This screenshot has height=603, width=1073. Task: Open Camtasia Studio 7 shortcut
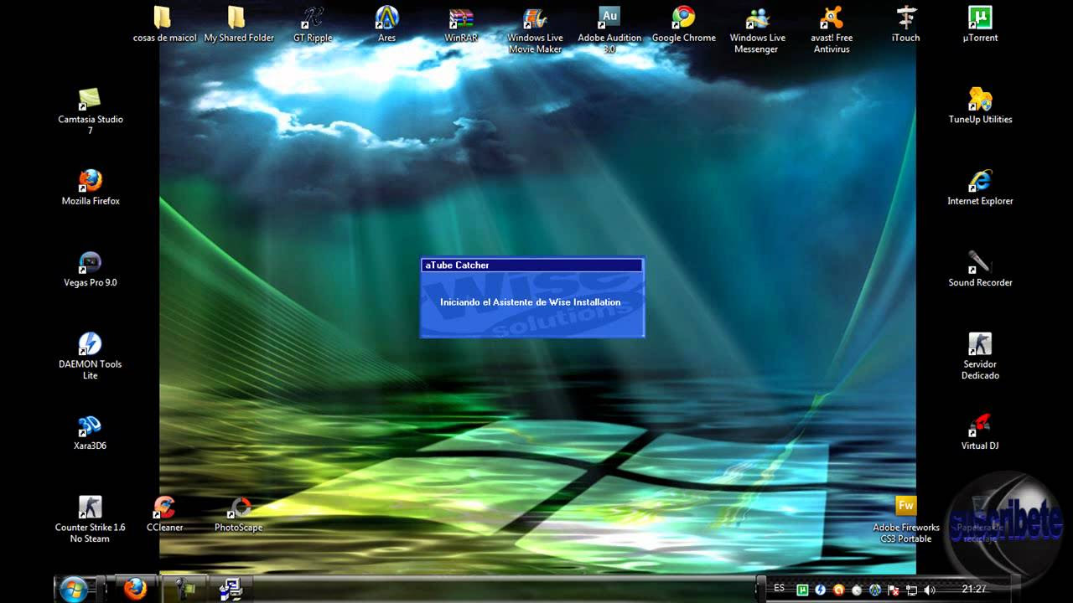pyautogui.click(x=91, y=111)
